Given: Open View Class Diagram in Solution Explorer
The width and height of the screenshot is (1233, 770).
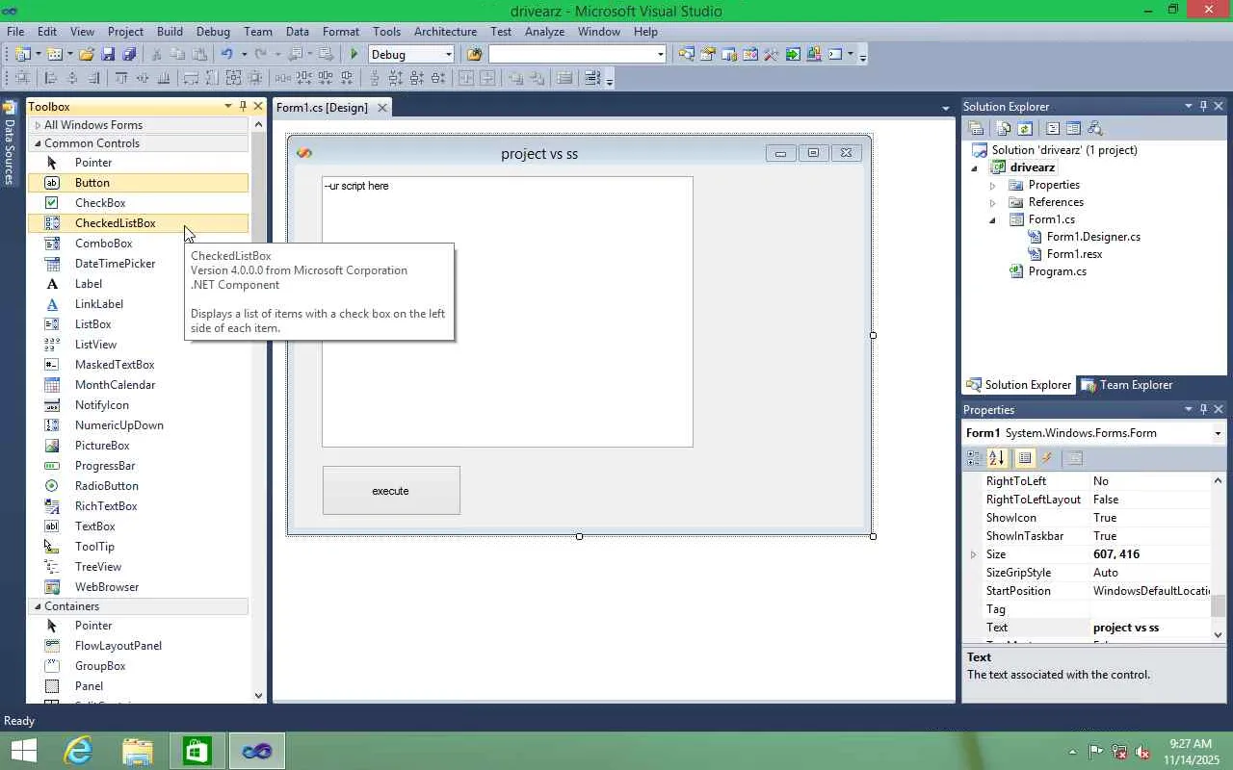Looking at the screenshot, I should click(1094, 129).
